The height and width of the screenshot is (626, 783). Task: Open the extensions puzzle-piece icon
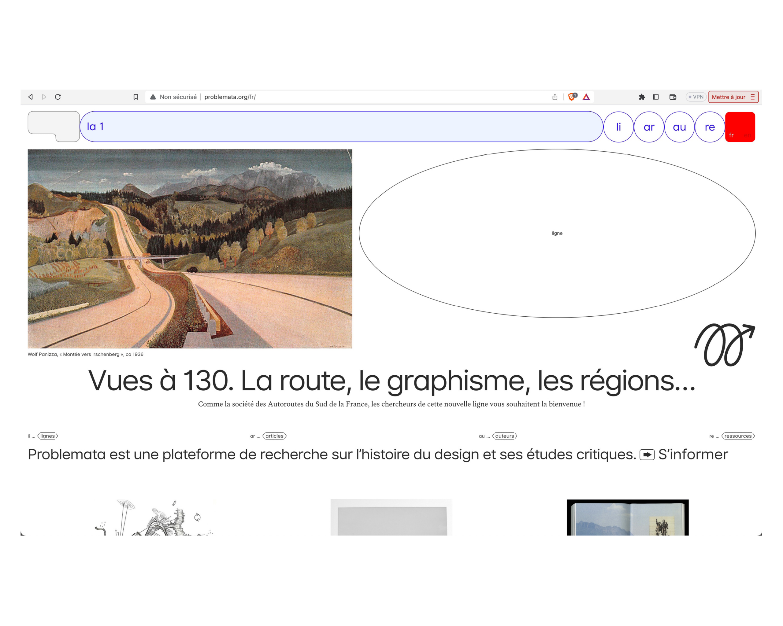pos(642,97)
